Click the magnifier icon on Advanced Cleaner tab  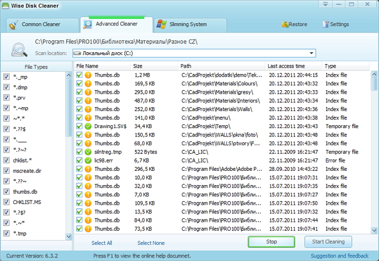click(x=88, y=24)
